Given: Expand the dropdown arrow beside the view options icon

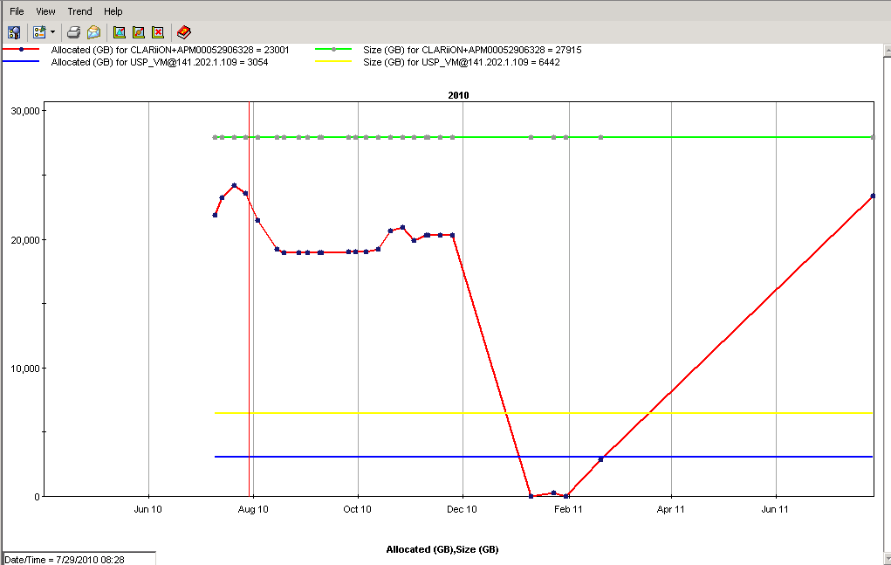Looking at the screenshot, I should point(51,31).
